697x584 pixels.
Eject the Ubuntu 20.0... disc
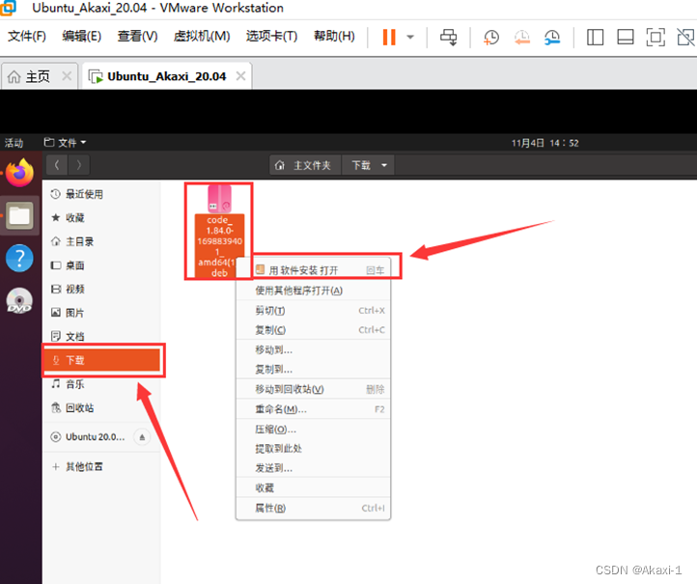[142, 437]
